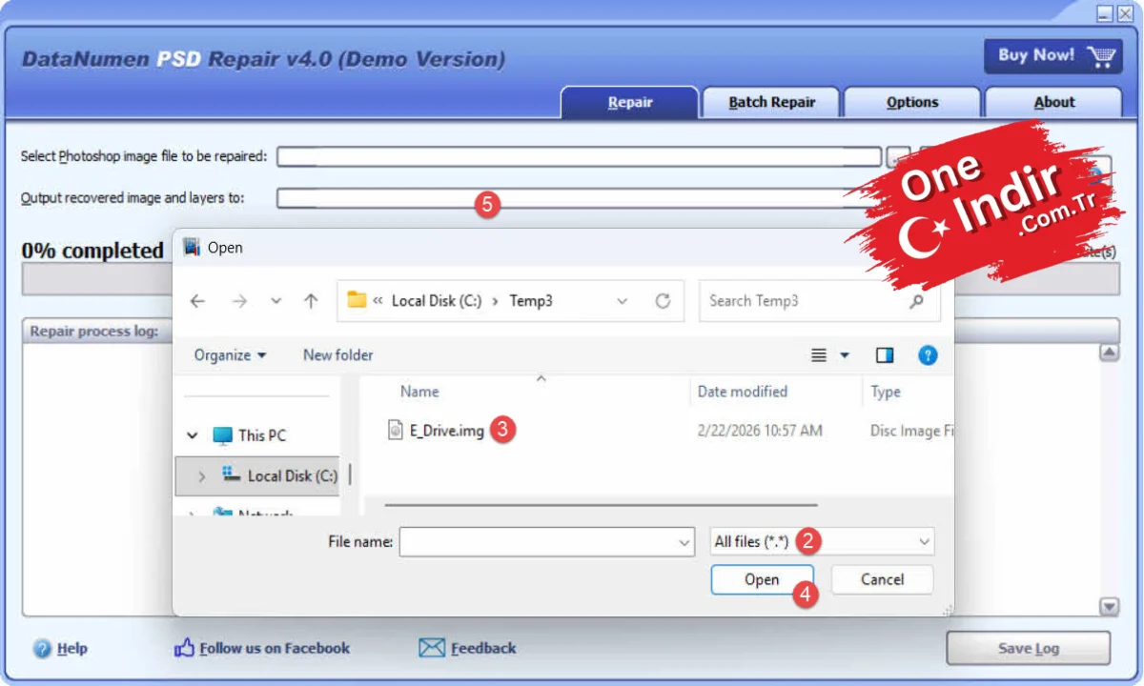This screenshot has height=686, width=1144.
Task: Open the view options dropdown arrow
Action: point(845,355)
